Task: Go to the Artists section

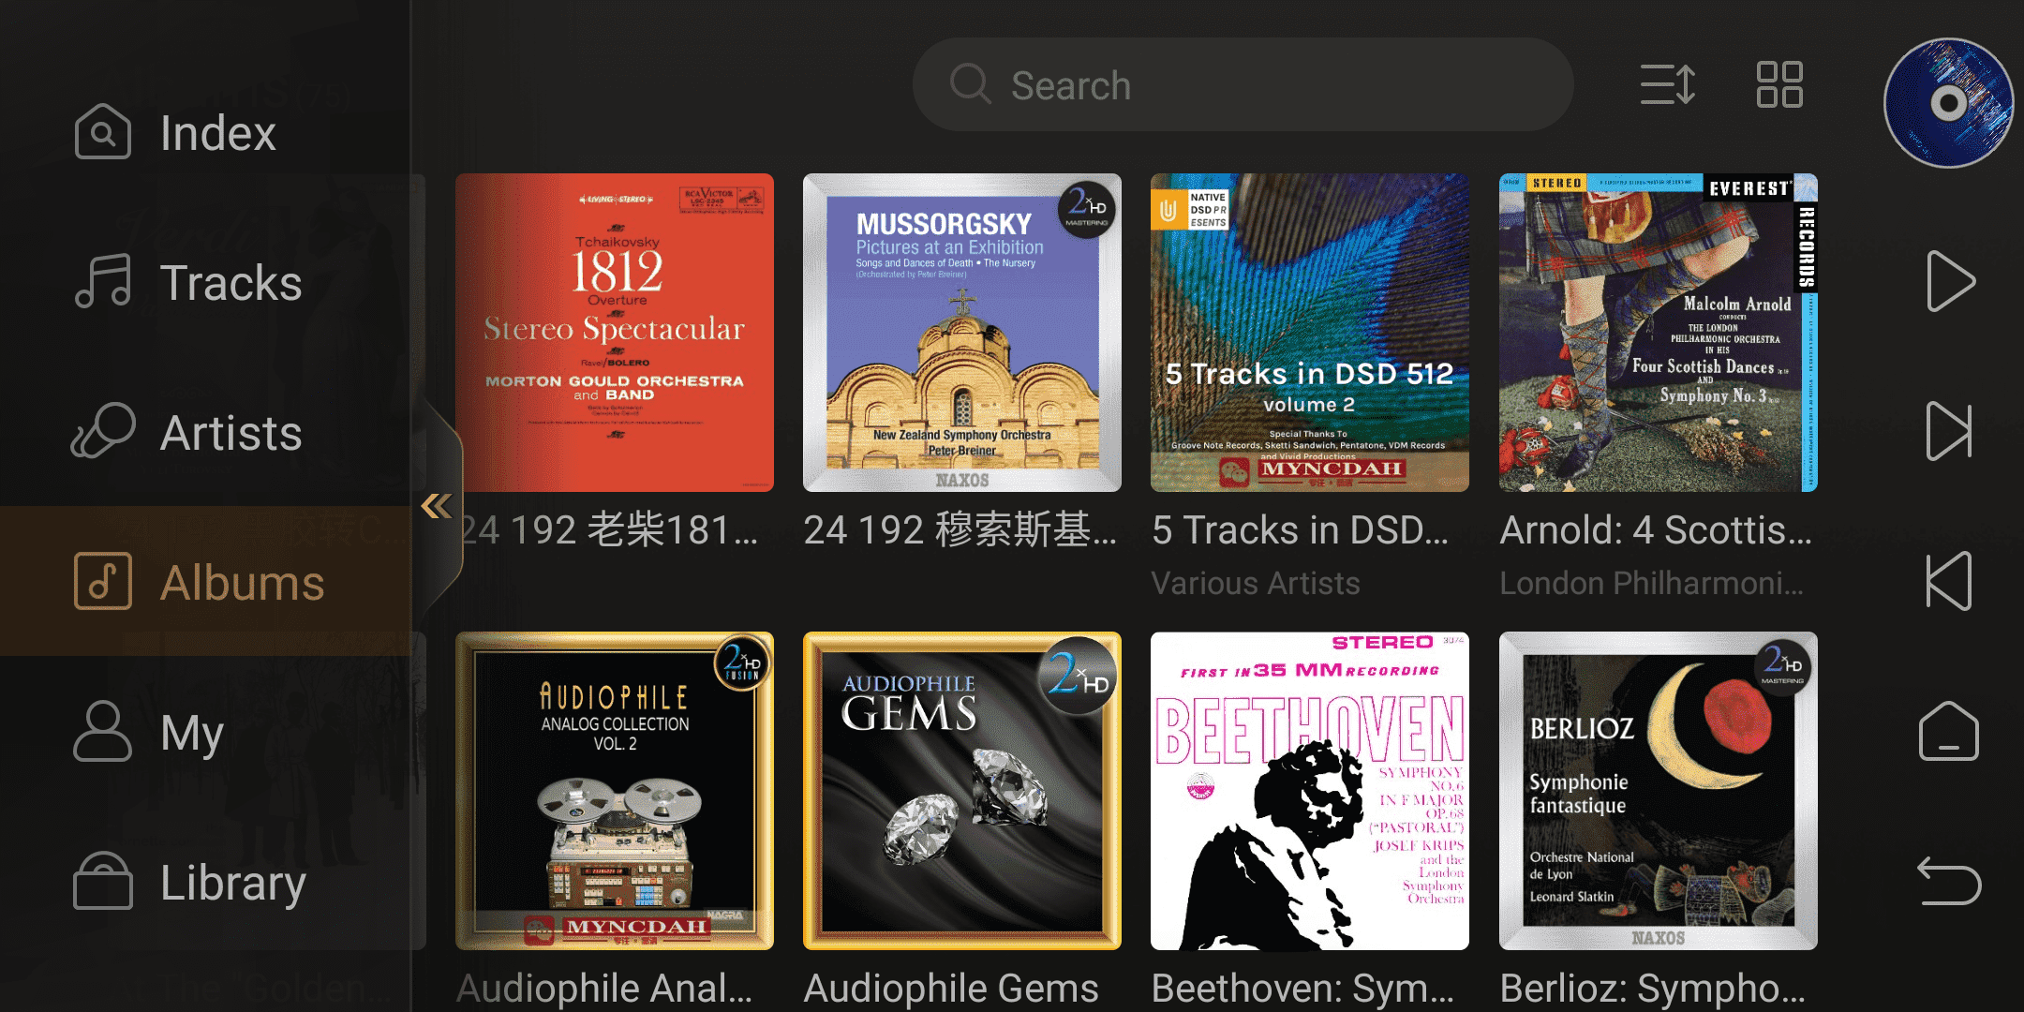Action: coord(204,432)
